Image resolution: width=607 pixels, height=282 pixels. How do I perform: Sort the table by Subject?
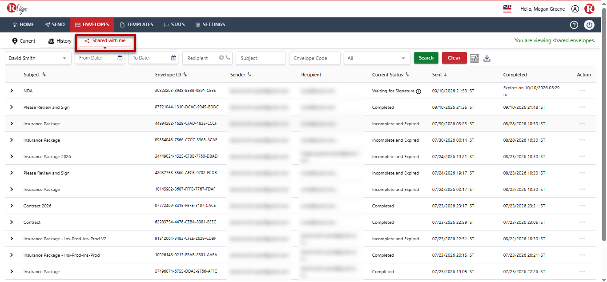(44, 75)
